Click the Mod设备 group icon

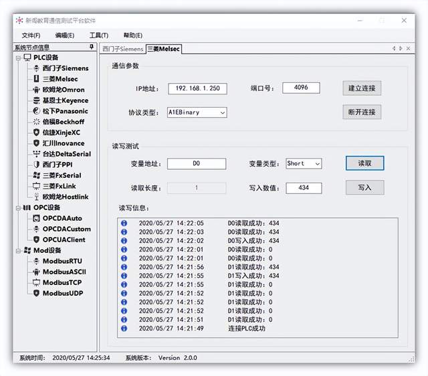click(27, 250)
